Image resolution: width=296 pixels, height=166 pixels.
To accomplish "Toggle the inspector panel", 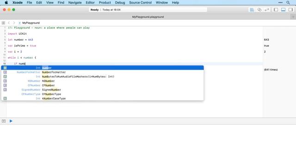I will (290, 10).
